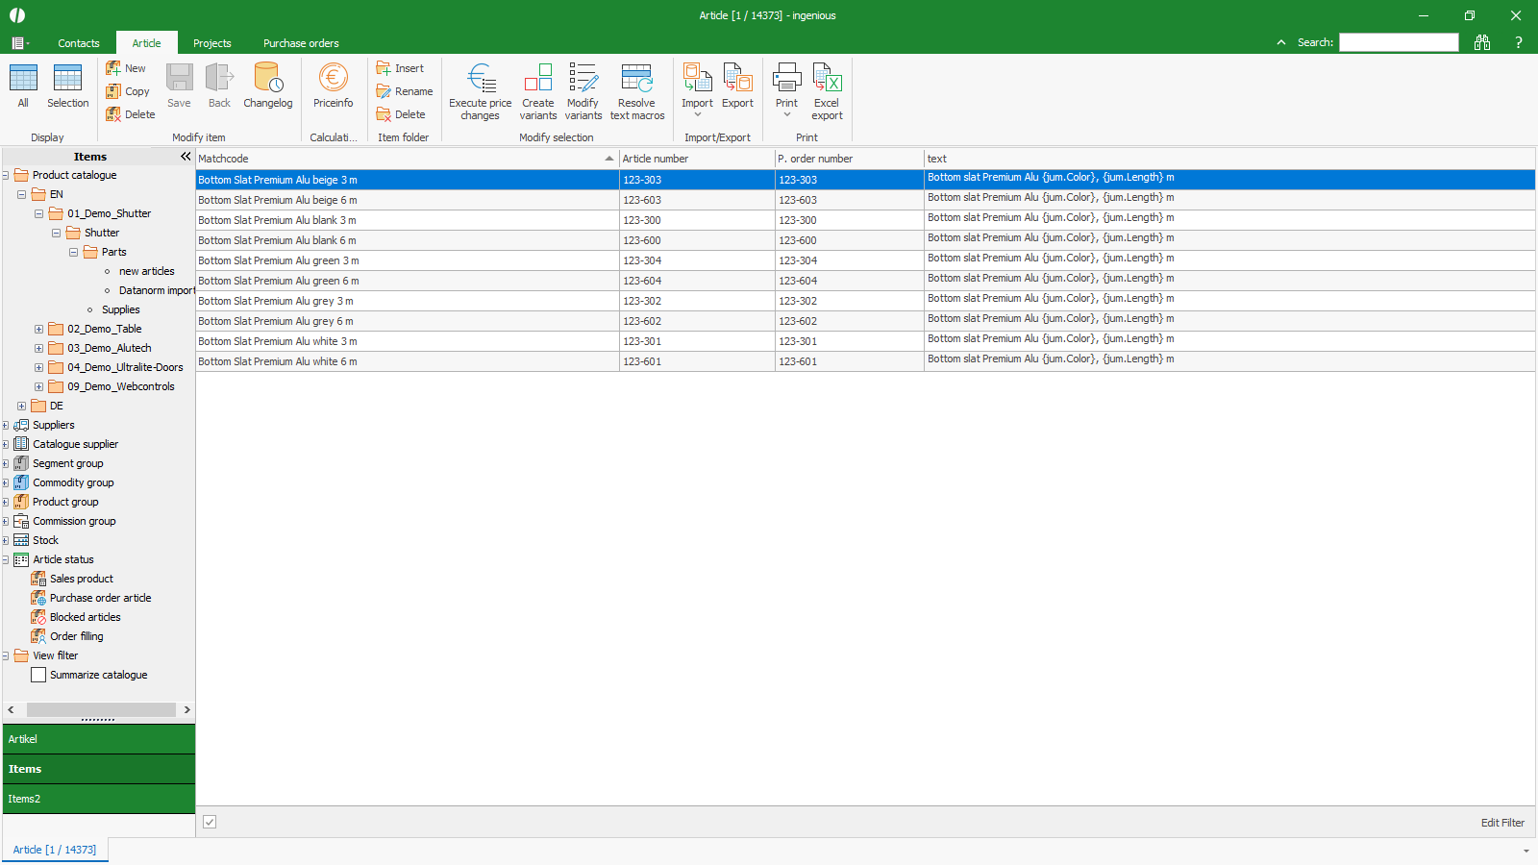Open the Priceinfo euro icon
This screenshot has width=1538, height=865.
coord(333,79)
